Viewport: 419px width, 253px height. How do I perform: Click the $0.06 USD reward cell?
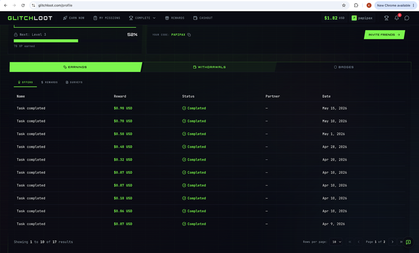123,211
